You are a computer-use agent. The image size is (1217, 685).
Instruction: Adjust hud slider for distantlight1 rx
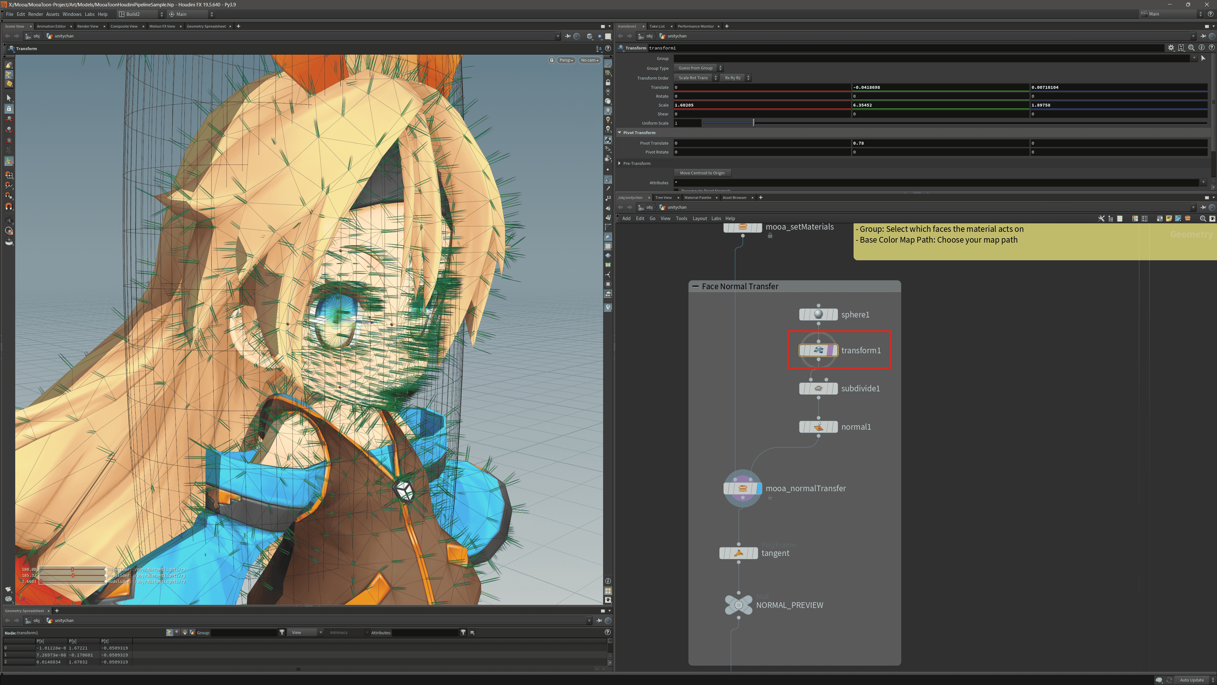click(x=72, y=570)
